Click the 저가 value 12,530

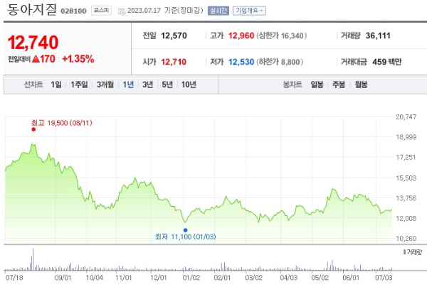pos(241,62)
